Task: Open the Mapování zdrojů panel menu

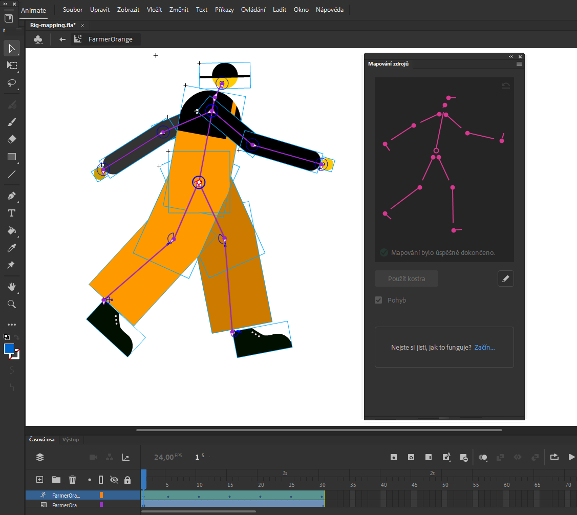Action: pos(519,63)
